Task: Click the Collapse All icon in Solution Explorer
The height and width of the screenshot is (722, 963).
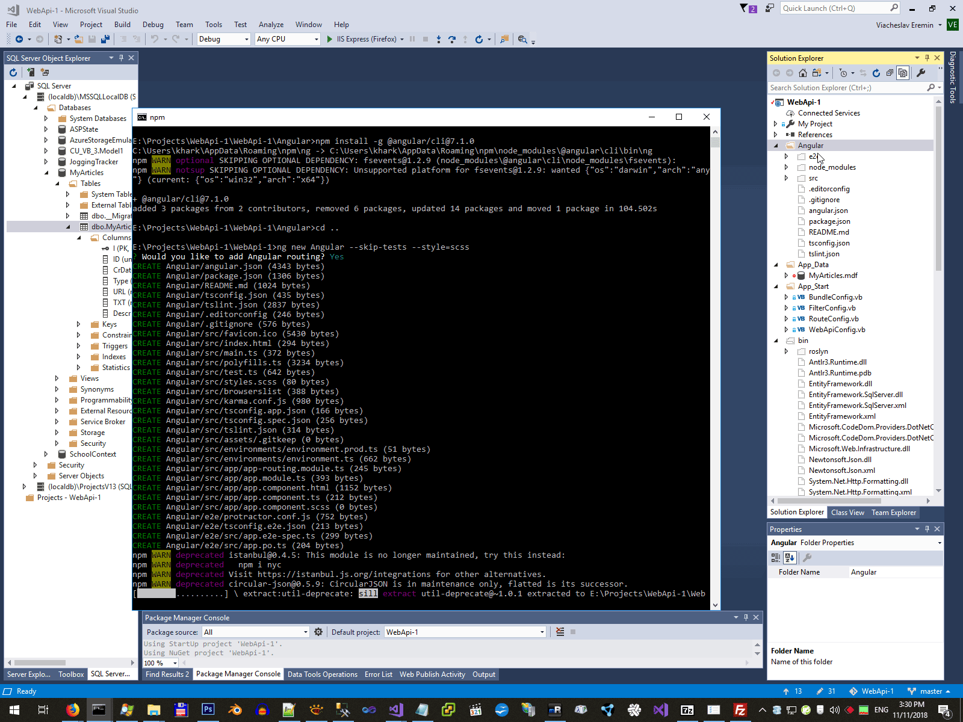Action: click(890, 73)
